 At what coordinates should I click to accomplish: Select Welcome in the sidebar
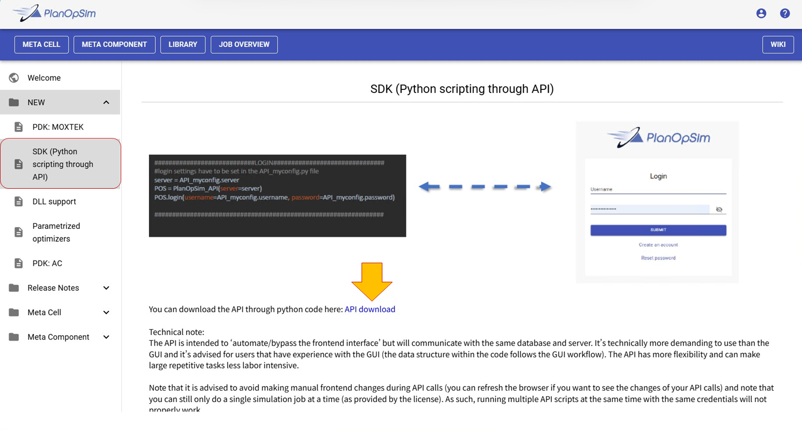(x=60, y=78)
